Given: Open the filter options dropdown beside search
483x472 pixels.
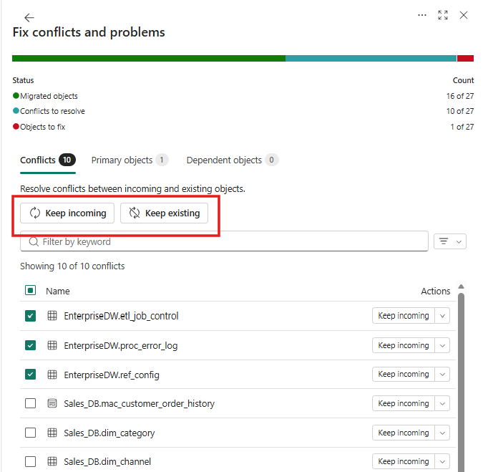Looking at the screenshot, I should coord(450,241).
